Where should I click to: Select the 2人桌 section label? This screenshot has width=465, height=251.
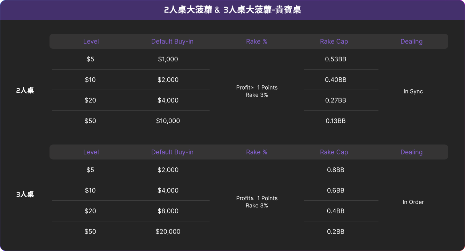tap(25, 91)
